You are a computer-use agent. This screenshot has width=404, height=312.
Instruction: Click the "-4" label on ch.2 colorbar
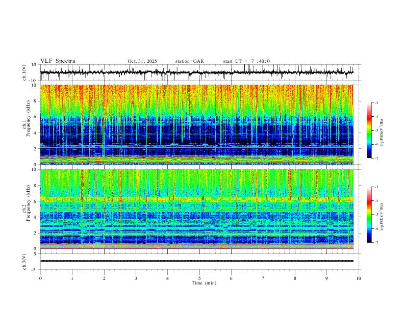[x=376, y=201]
